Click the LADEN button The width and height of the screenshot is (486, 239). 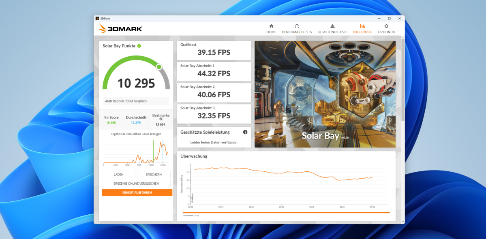click(x=118, y=175)
